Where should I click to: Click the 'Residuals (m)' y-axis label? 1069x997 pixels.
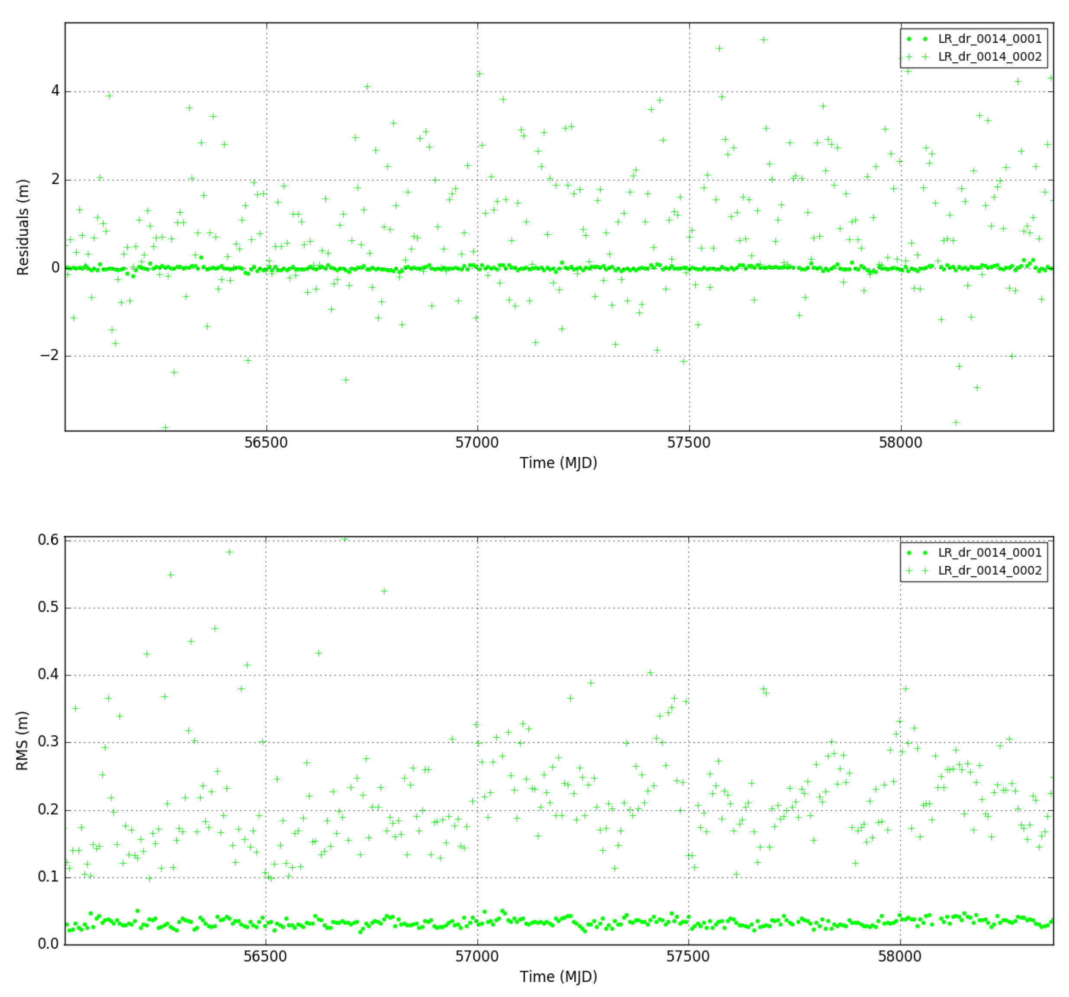(x=23, y=227)
